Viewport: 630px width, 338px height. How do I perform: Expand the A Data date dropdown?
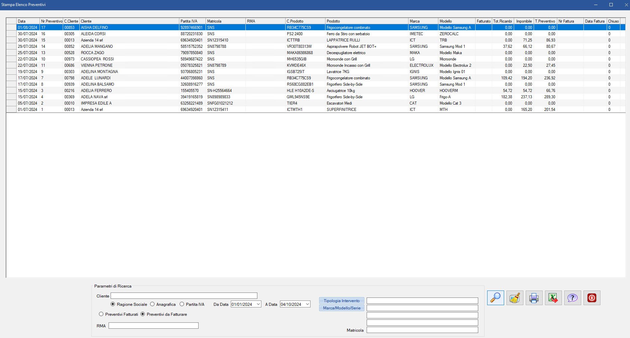pyautogui.click(x=308, y=304)
